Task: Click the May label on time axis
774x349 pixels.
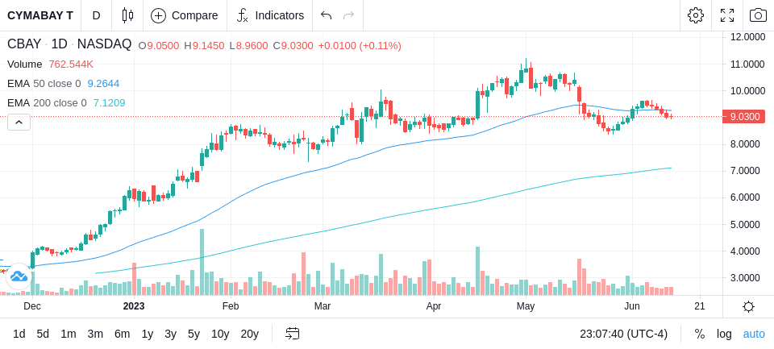Action: [526, 306]
